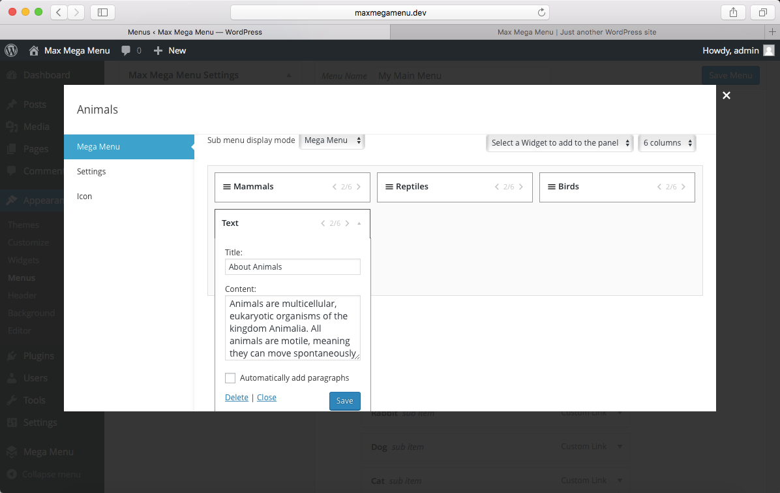Image resolution: width=780 pixels, height=493 pixels.
Task: Expand the Birds widget with right arrow
Action: tap(683, 187)
